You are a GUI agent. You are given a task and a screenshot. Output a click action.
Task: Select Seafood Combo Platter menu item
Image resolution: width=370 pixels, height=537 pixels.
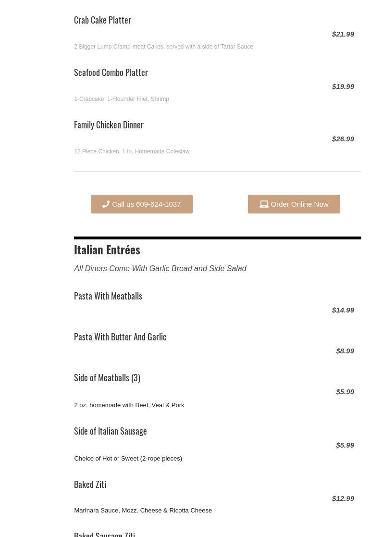point(111,73)
